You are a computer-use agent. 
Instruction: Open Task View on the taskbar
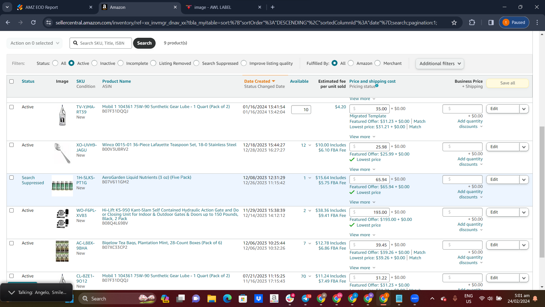(181, 298)
